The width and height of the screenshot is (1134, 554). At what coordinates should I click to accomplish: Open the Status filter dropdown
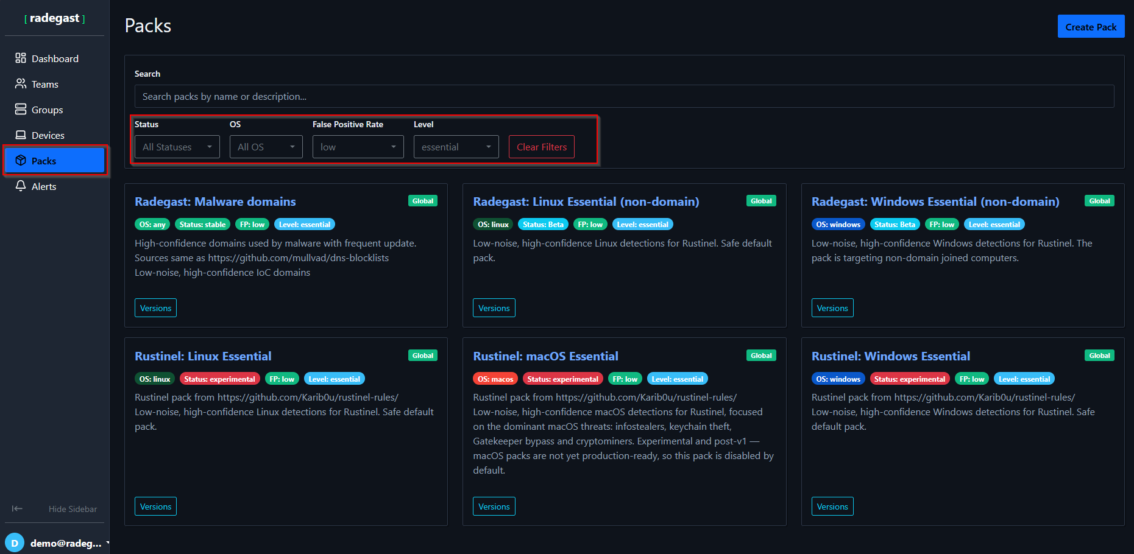pyautogui.click(x=177, y=147)
